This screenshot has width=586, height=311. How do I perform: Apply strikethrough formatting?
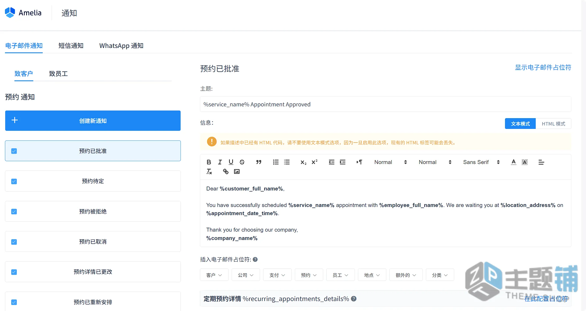[242, 162]
